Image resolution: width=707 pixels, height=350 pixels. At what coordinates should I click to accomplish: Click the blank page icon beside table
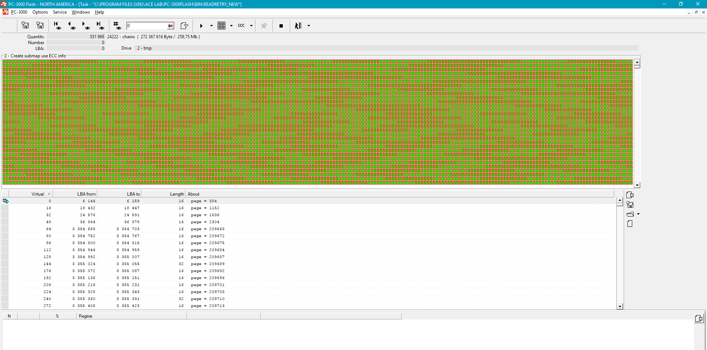(x=630, y=224)
